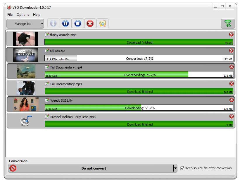Click the 9 MB Download finished progress bar
This screenshot has width=240, height=183.
(x=139, y=124)
